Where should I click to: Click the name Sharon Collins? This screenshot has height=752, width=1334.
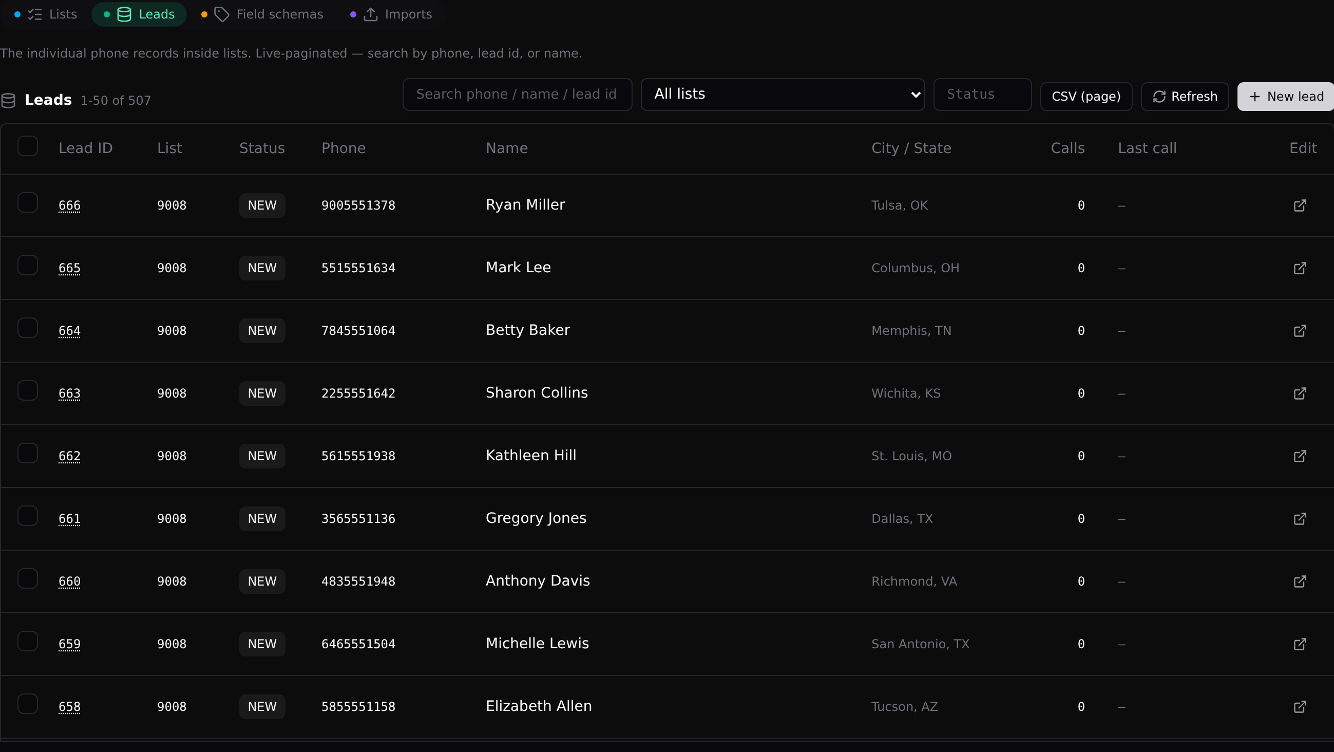coord(537,393)
